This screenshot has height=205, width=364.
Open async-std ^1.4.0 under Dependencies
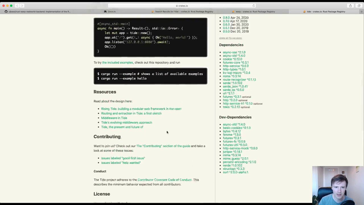coord(234,56)
